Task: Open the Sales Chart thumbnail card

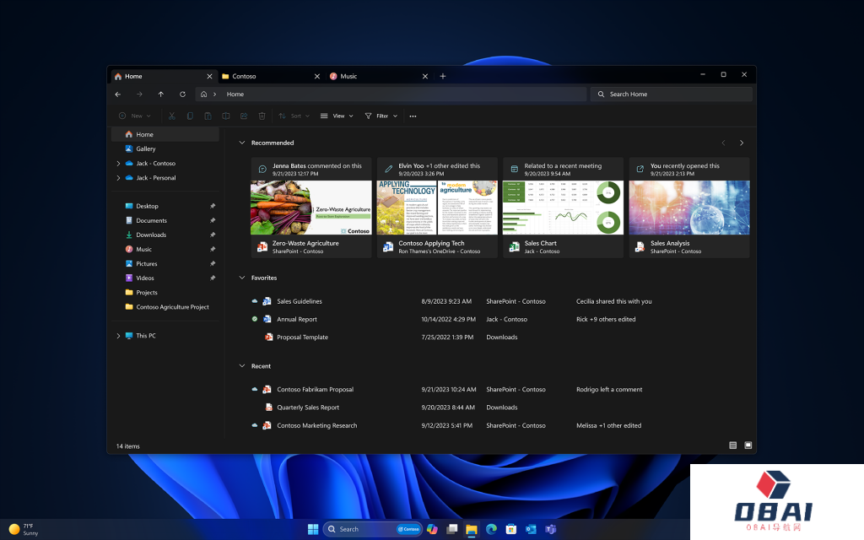Action: (563, 207)
